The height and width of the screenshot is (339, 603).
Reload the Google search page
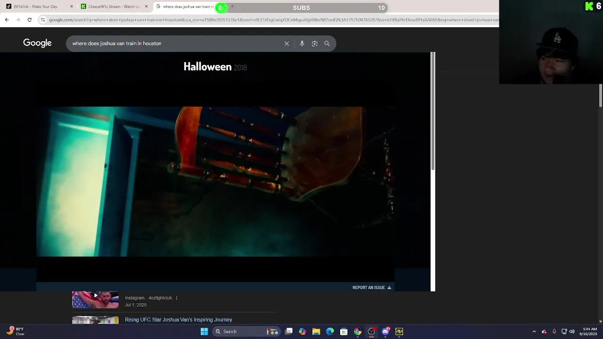29,20
